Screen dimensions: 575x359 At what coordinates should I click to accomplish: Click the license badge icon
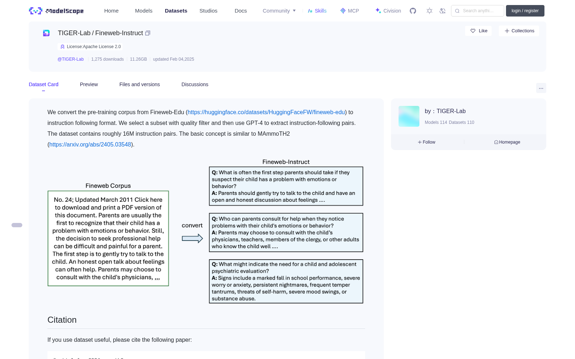tap(63, 47)
